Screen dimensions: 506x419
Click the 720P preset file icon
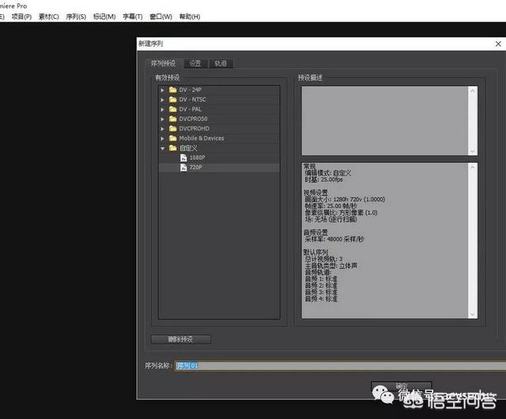183,168
